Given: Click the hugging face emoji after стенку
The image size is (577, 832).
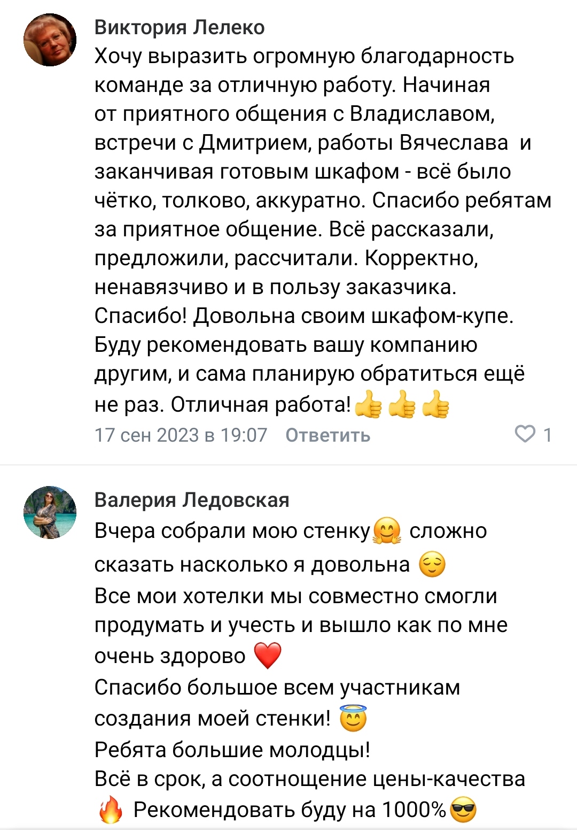Looking at the screenshot, I should [387, 531].
